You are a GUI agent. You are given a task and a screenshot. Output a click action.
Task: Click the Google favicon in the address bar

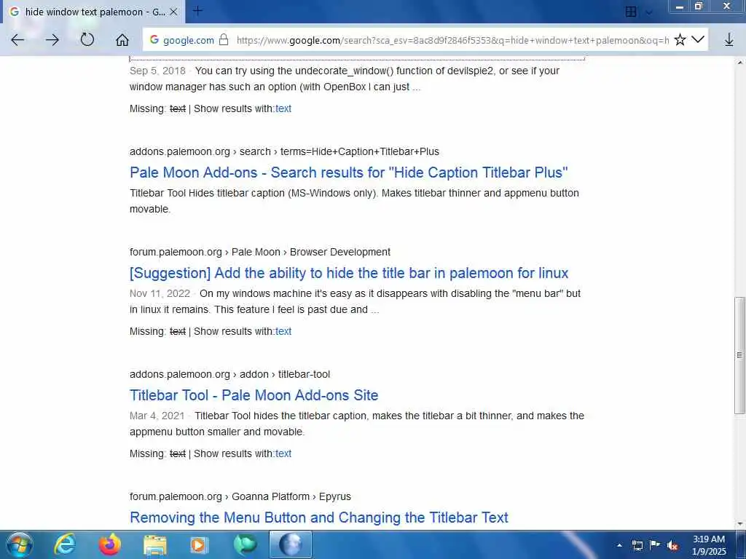(x=154, y=40)
